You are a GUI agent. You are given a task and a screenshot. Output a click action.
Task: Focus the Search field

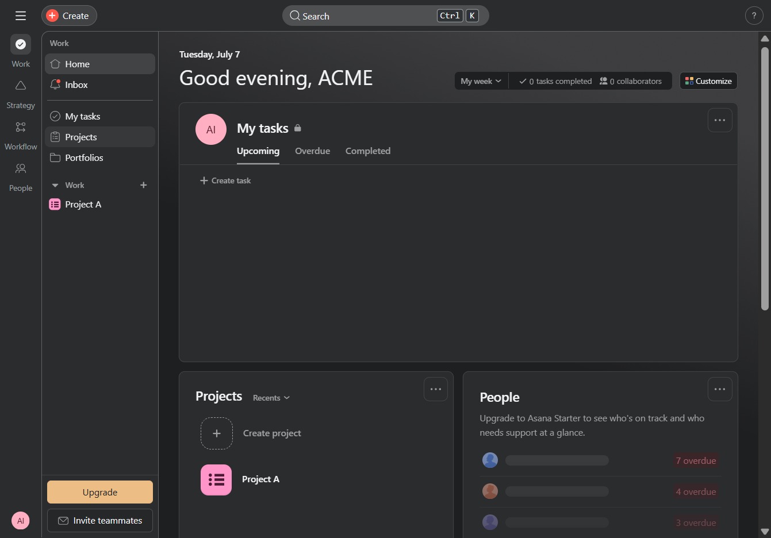[385, 16]
